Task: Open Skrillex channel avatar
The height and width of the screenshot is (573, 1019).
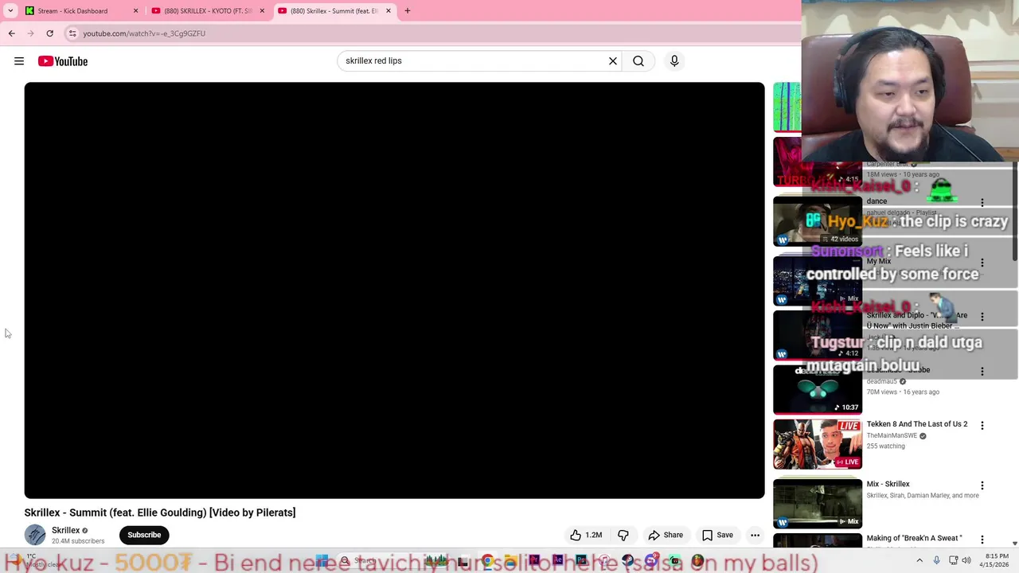Action: click(35, 535)
